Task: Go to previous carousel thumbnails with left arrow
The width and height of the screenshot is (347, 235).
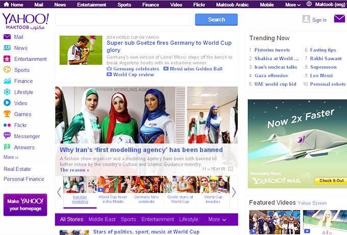Action: 59,192
